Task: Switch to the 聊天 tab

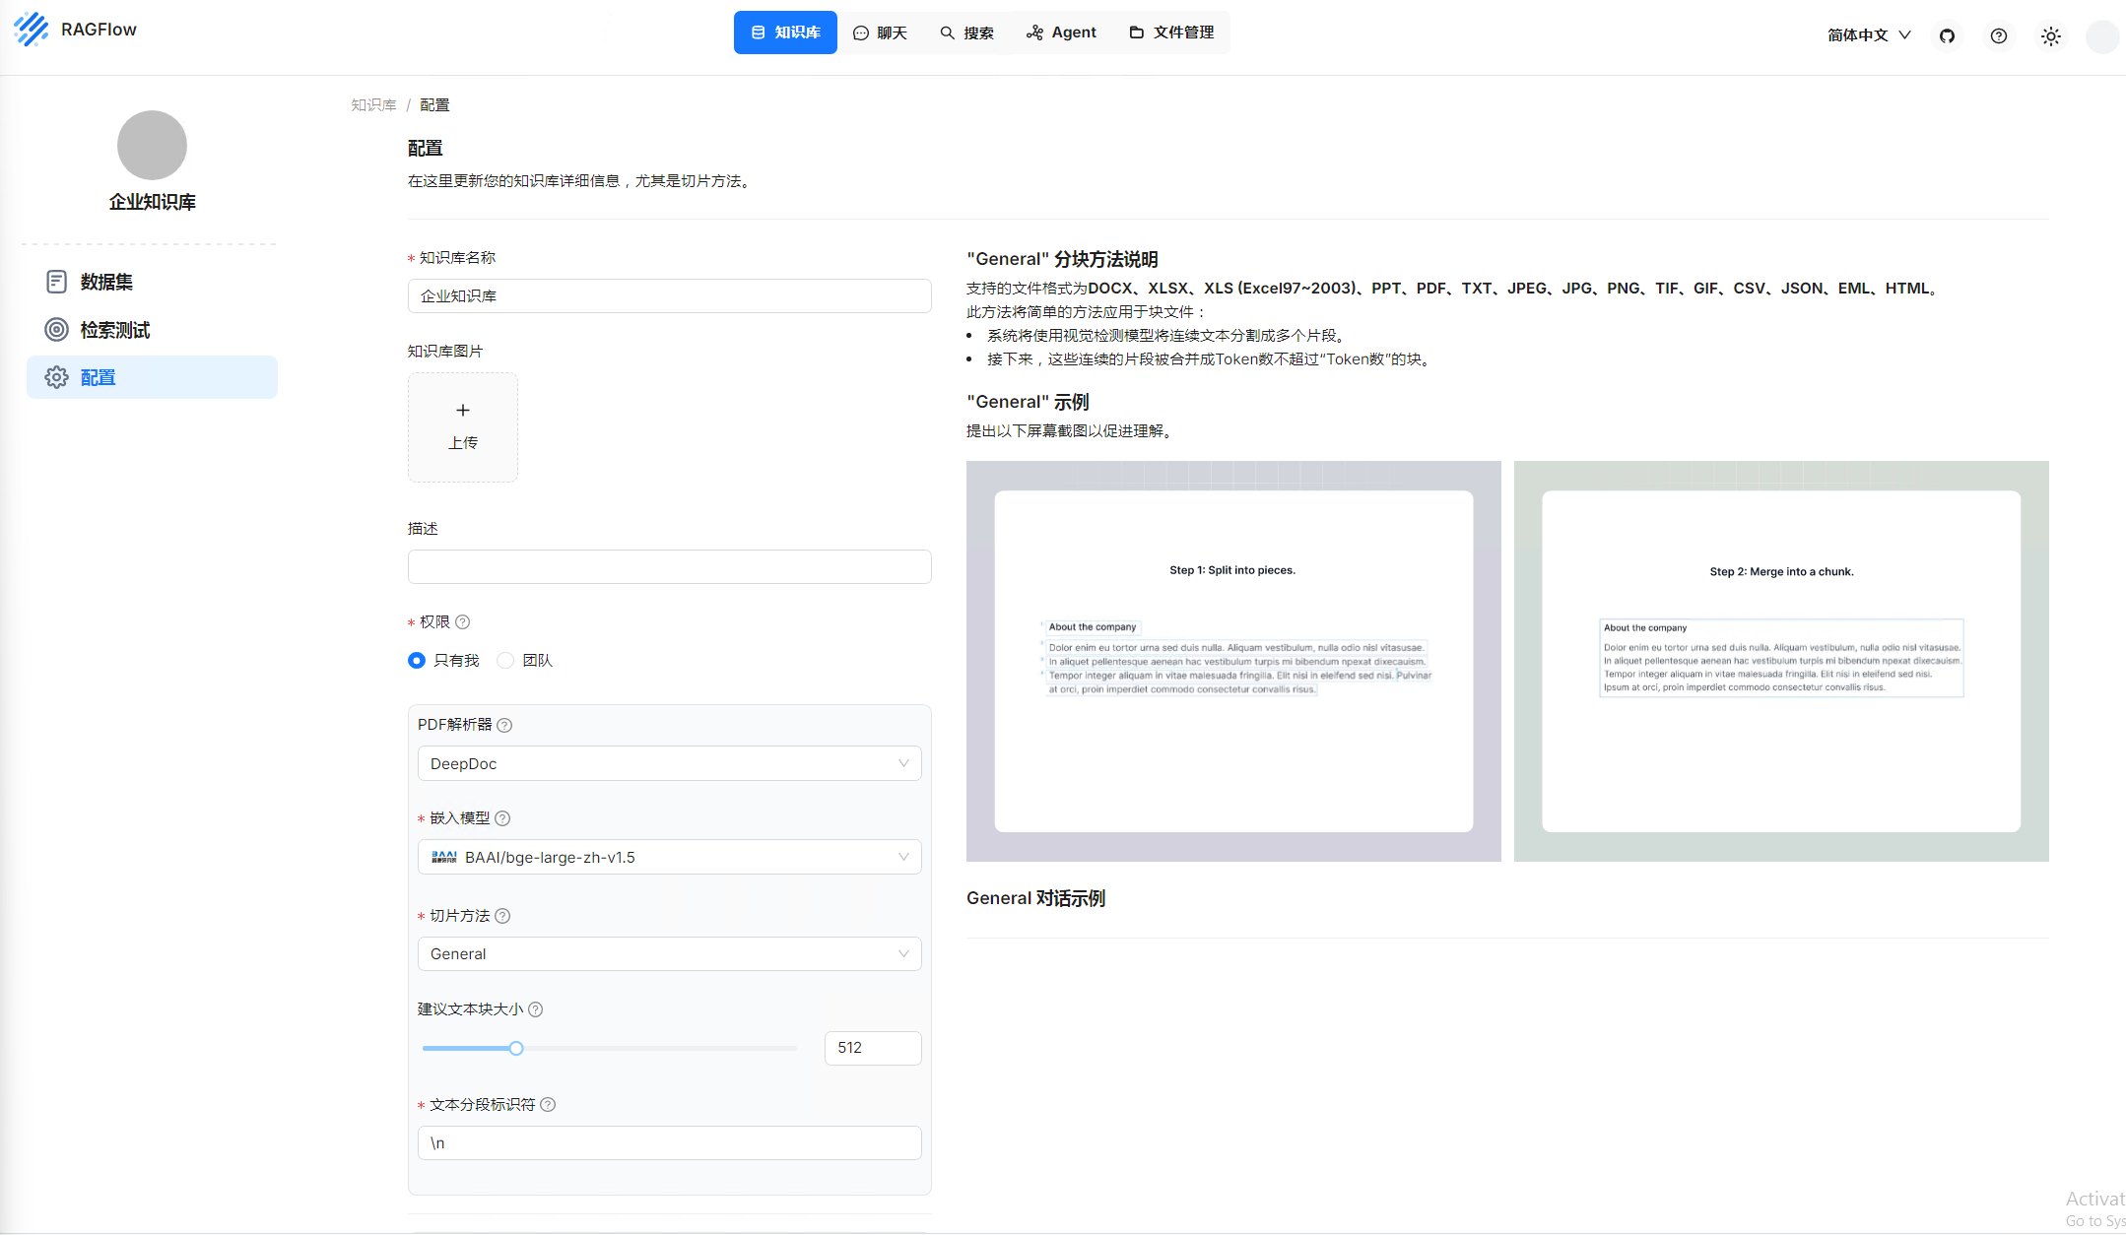Action: 880,32
